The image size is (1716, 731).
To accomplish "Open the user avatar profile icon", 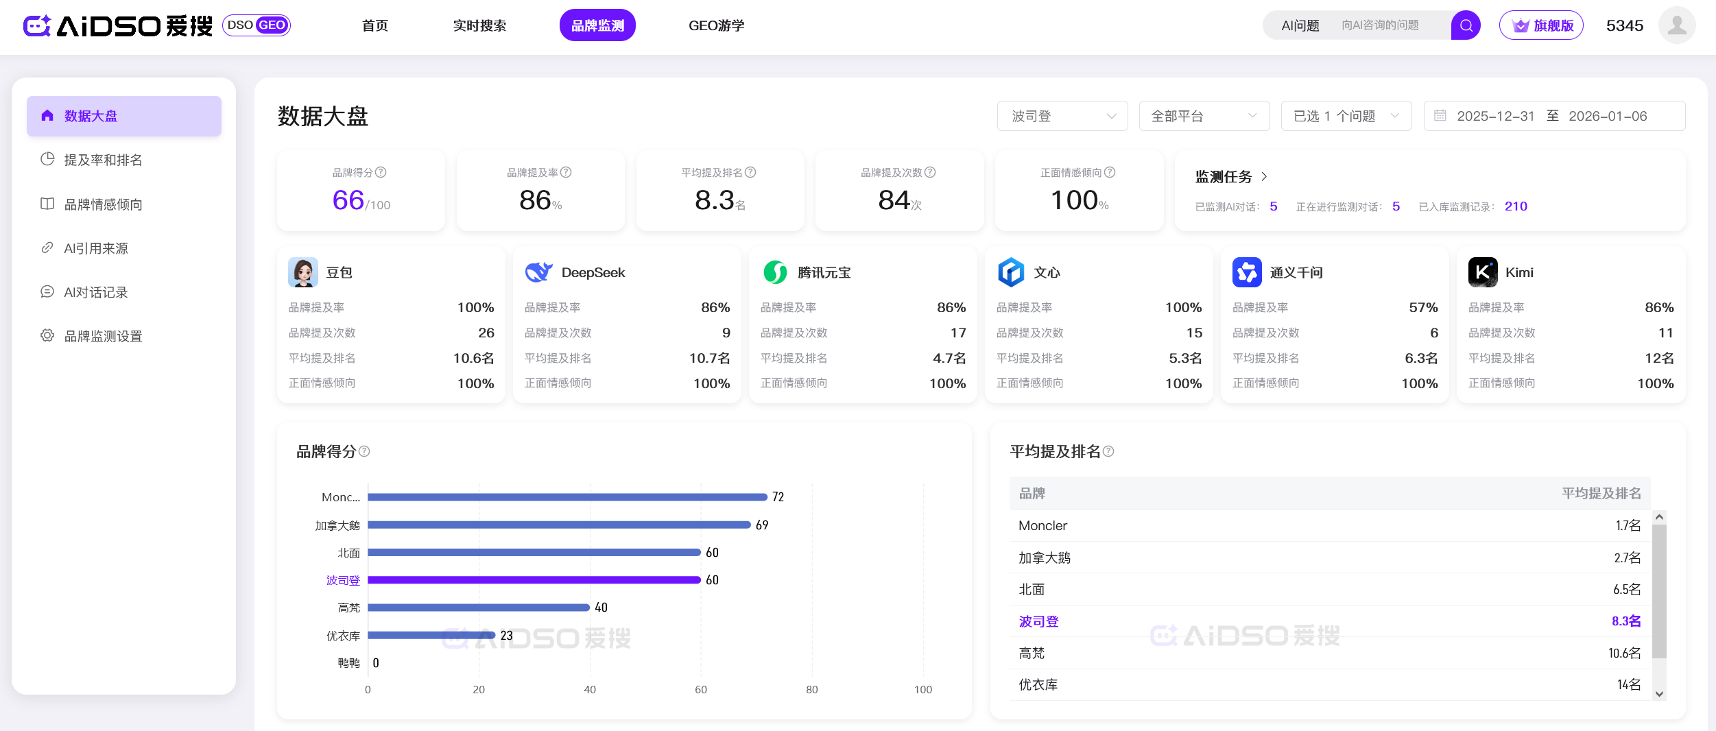I will pos(1676,25).
